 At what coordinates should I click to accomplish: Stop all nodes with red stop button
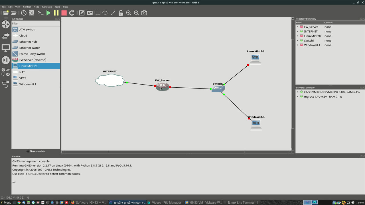click(x=64, y=13)
